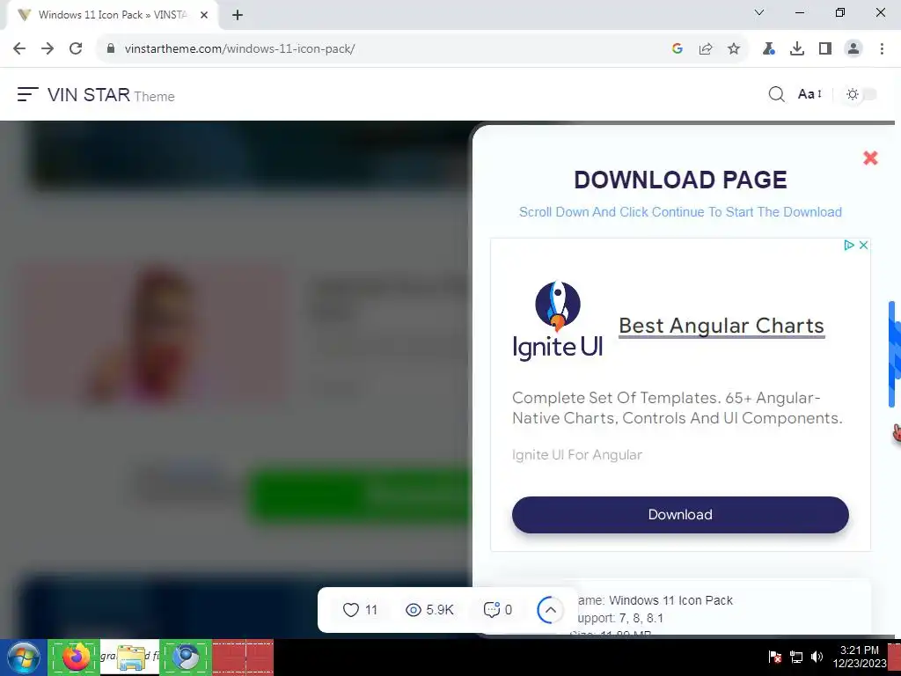
Task: Click in the address bar URL
Action: point(239,49)
